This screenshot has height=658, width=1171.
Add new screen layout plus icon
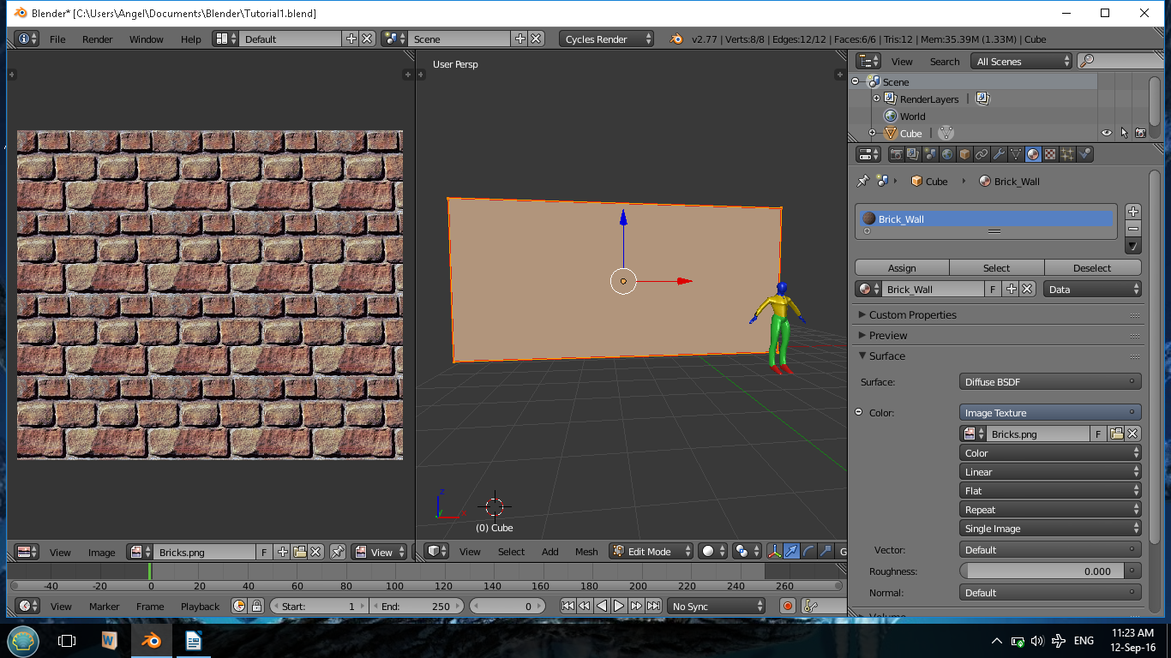click(351, 39)
